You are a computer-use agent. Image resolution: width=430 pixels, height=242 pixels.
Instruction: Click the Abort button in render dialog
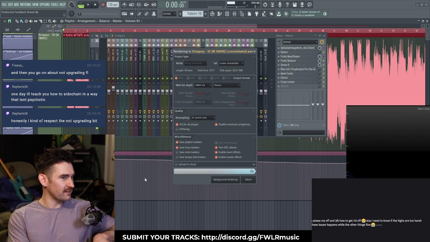point(248,179)
